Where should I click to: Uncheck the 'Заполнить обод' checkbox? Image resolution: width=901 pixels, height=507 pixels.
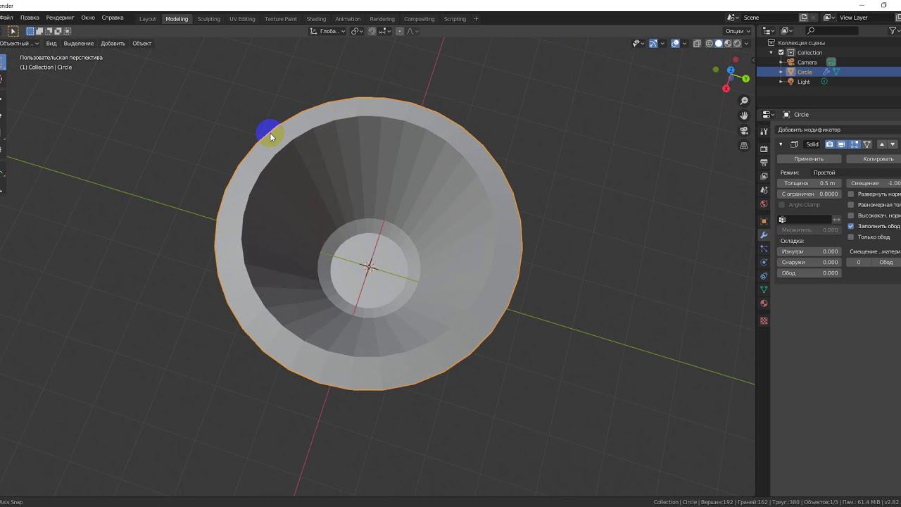[851, 226]
